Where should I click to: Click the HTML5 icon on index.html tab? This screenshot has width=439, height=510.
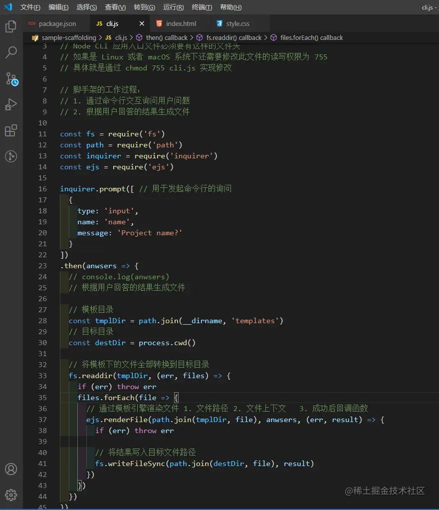pos(159,23)
